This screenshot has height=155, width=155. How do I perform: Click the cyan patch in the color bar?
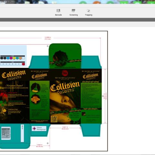point(8,58)
